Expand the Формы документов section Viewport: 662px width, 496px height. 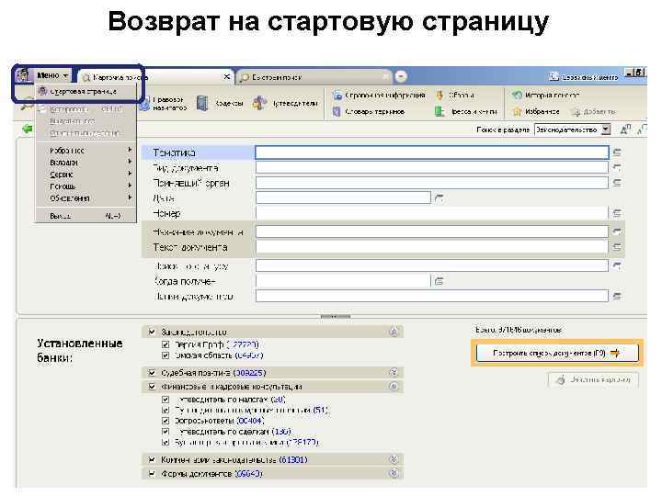click(x=394, y=474)
